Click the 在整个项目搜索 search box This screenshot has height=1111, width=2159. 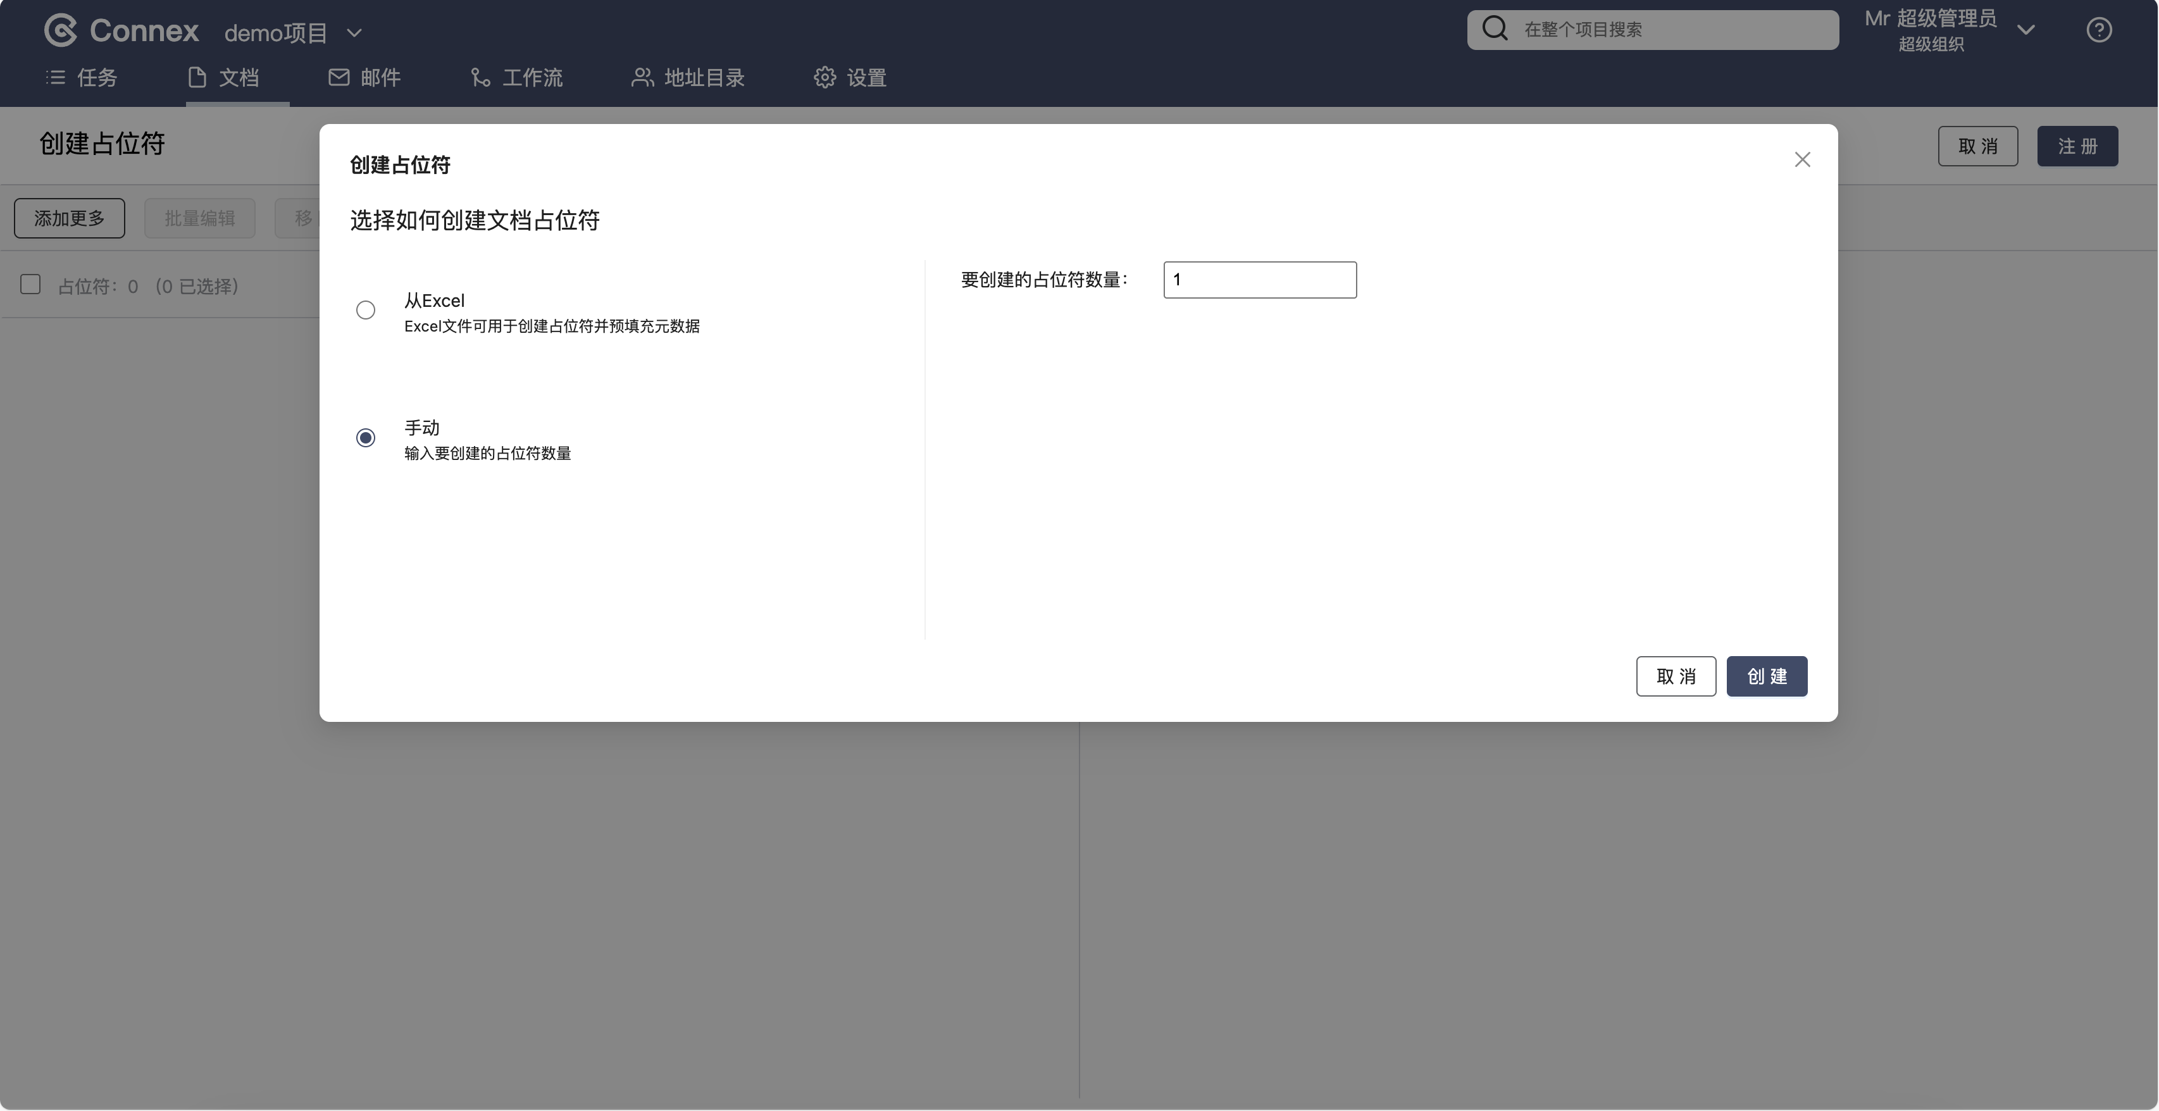[1668, 30]
